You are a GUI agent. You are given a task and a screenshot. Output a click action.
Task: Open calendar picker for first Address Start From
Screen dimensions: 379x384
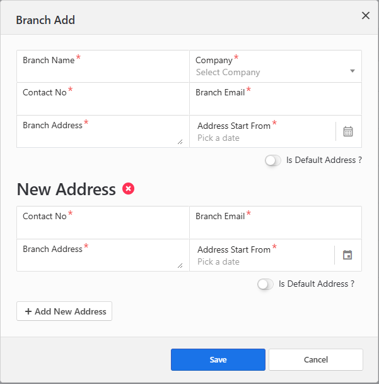348,131
